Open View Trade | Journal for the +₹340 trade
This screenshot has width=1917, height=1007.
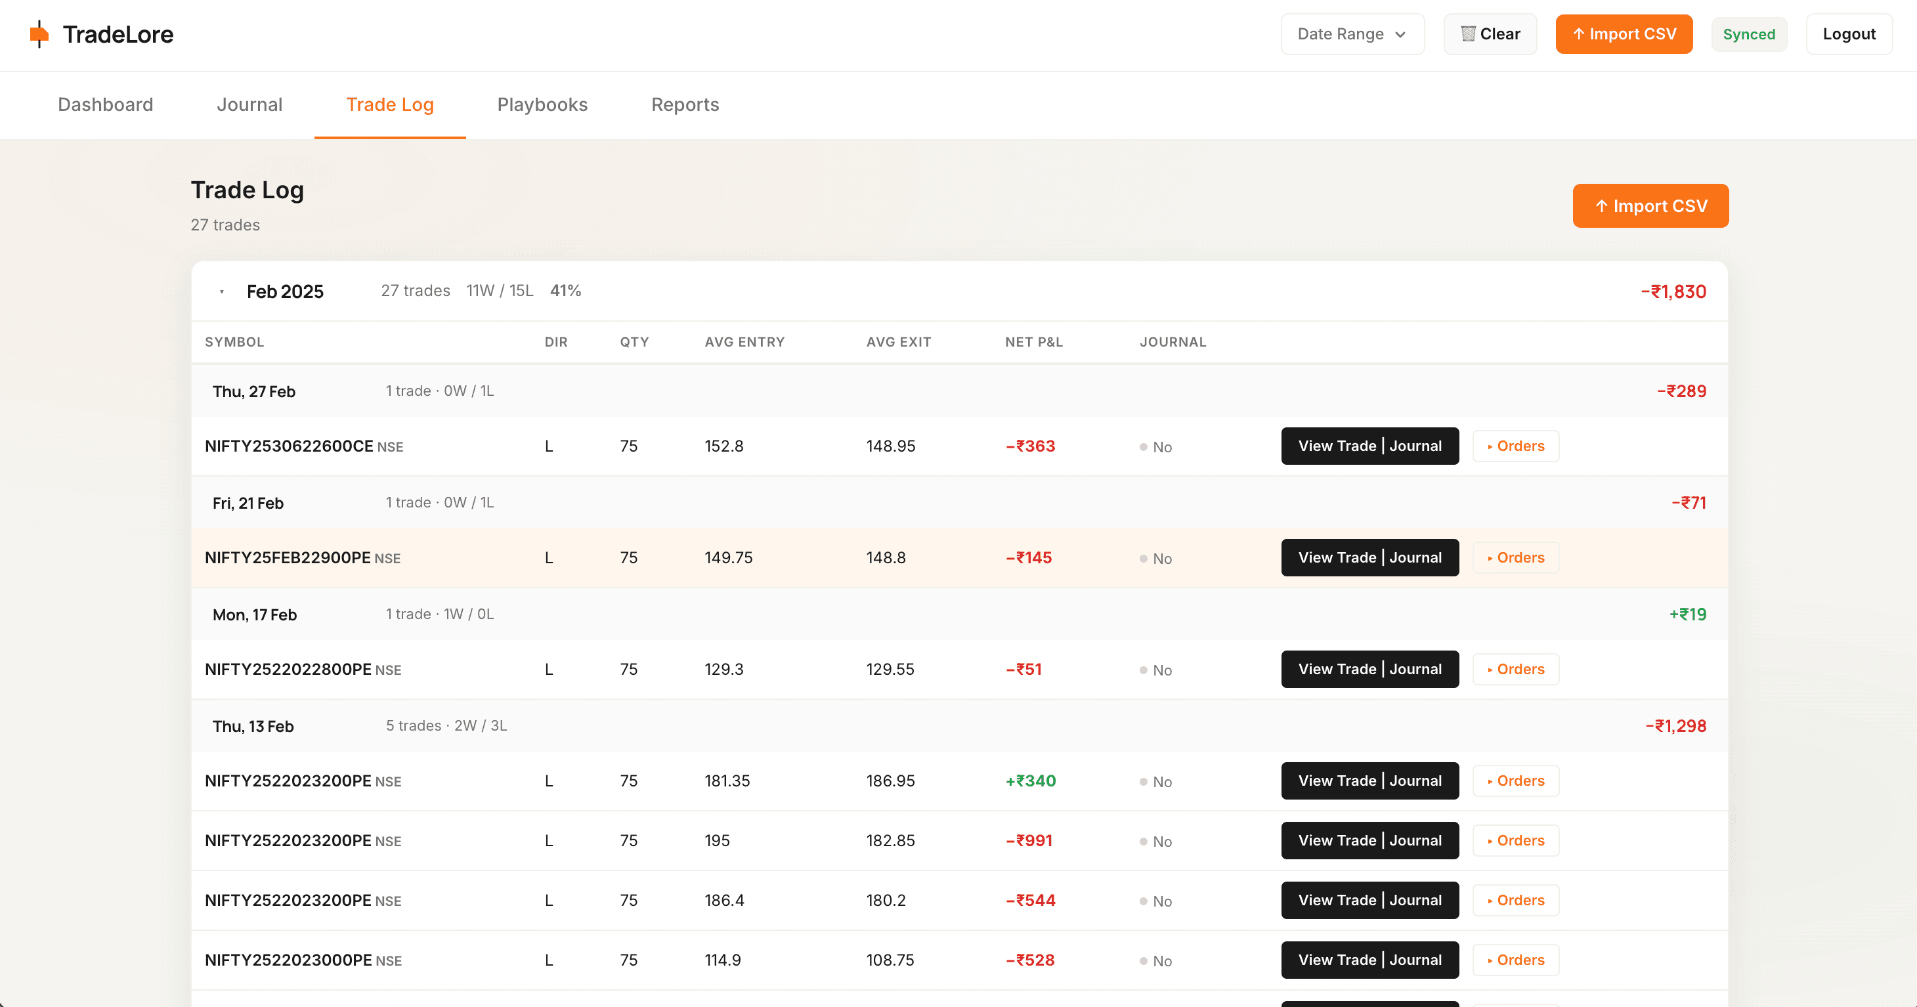(1369, 781)
